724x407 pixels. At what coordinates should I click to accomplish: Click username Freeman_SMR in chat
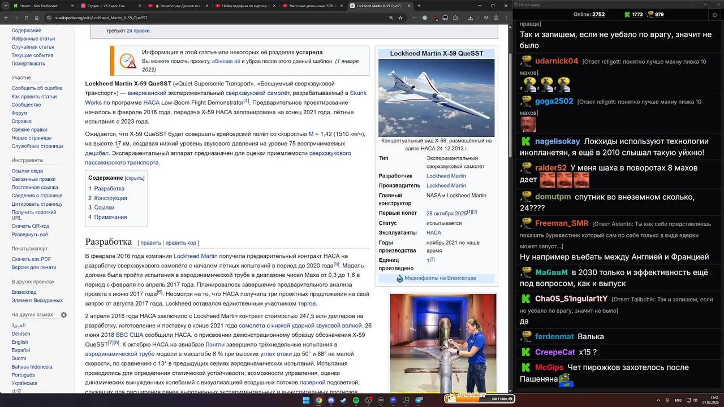pos(562,223)
